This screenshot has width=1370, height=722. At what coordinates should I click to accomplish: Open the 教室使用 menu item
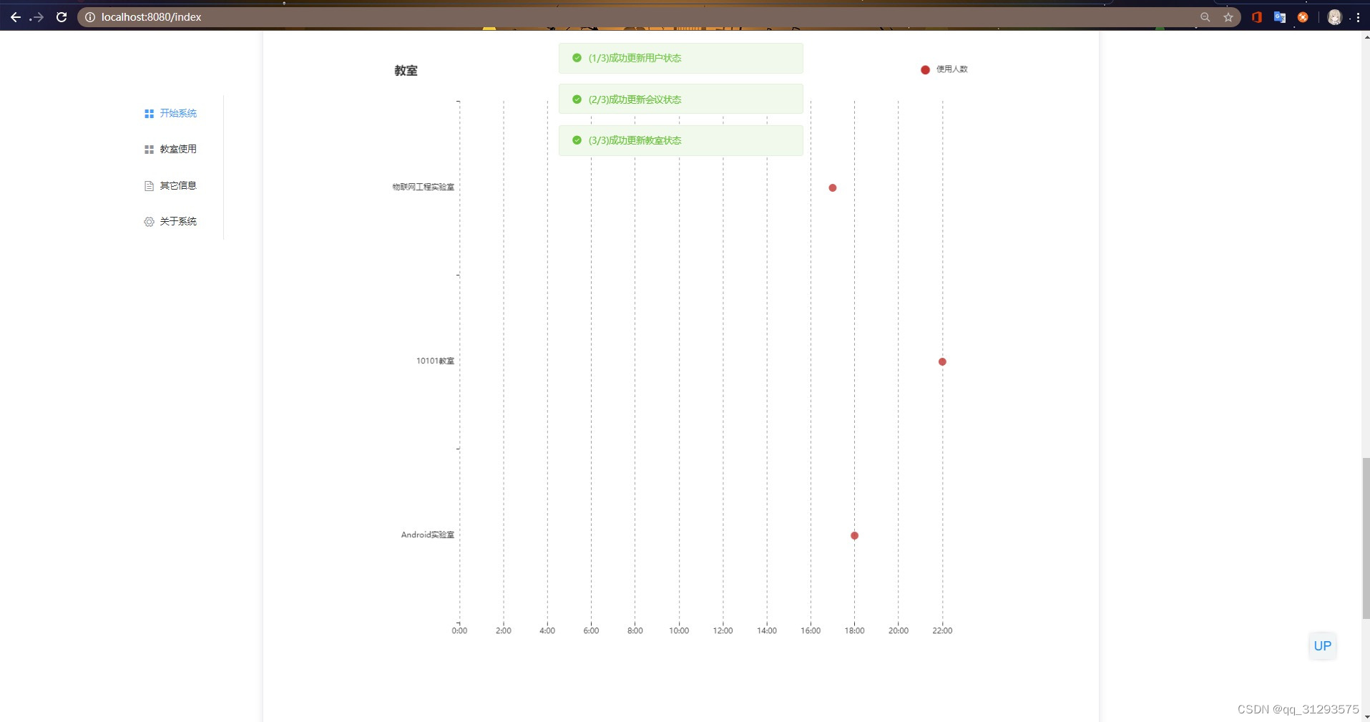pos(170,149)
